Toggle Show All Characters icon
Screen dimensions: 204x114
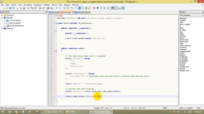76,8
